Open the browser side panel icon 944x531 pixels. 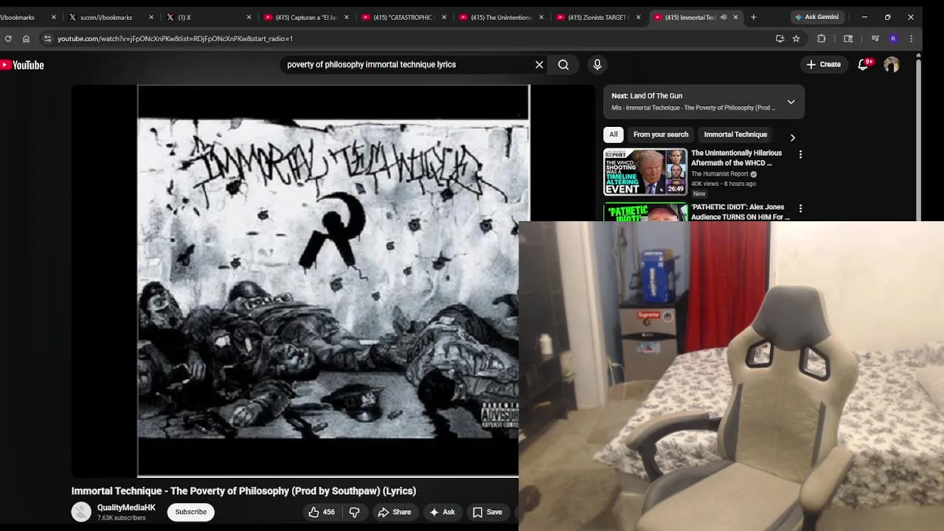click(x=848, y=38)
